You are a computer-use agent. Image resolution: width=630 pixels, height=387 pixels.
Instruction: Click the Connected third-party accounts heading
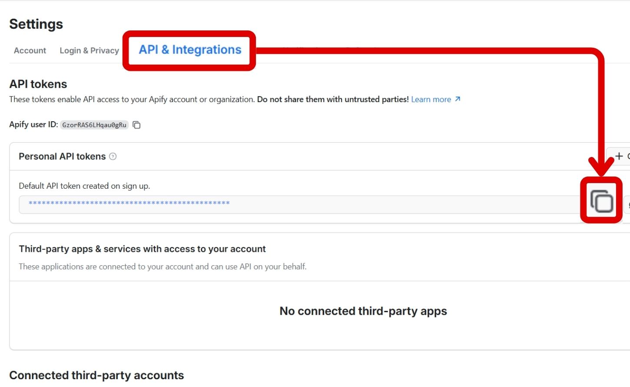click(x=96, y=375)
